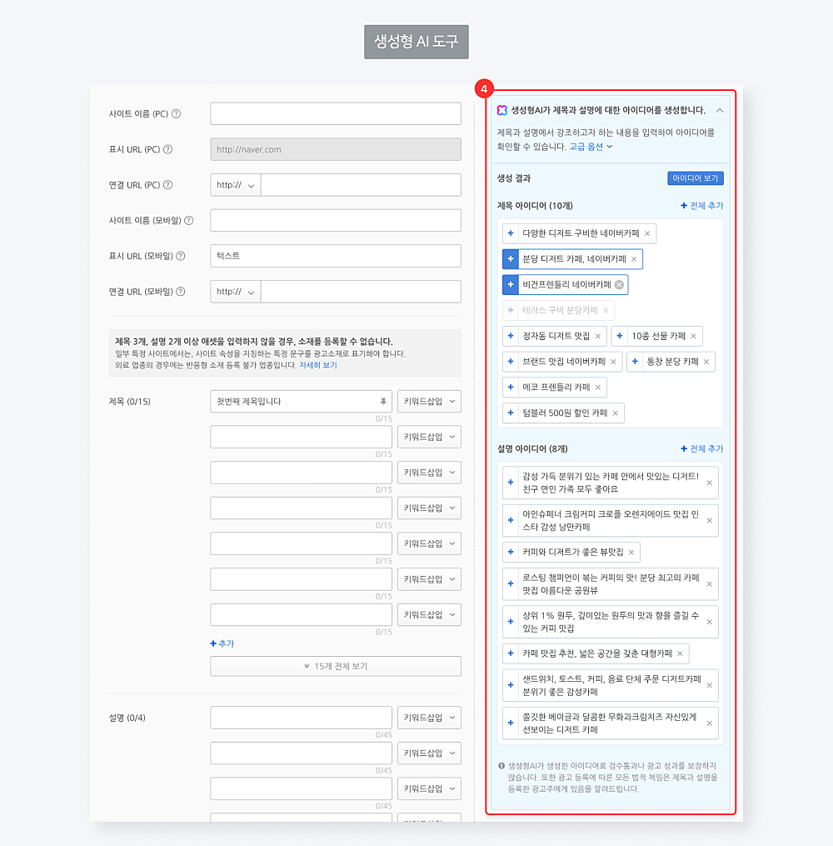The width and height of the screenshot is (833, 846).
Task: Add description idea 상위 1% 원두
Action: click(x=511, y=622)
